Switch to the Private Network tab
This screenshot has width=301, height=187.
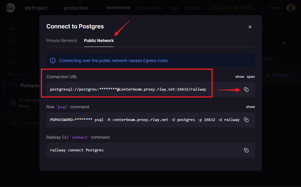(x=62, y=41)
